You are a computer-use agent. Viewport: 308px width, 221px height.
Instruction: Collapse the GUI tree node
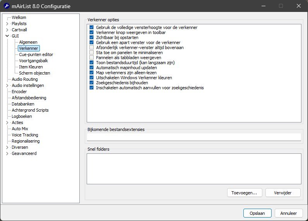(7, 36)
